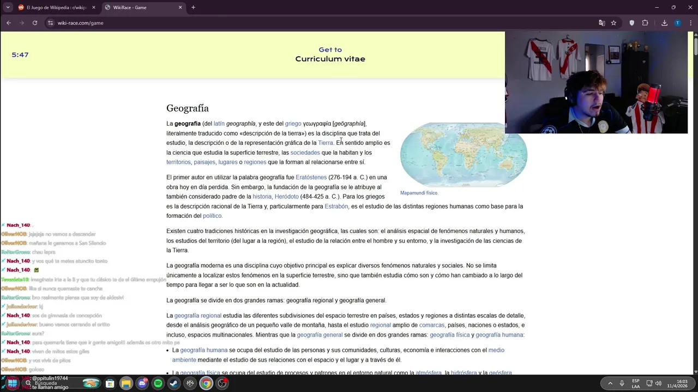Click the 'geografía general' link
The image size is (698, 392).
tap(320, 335)
